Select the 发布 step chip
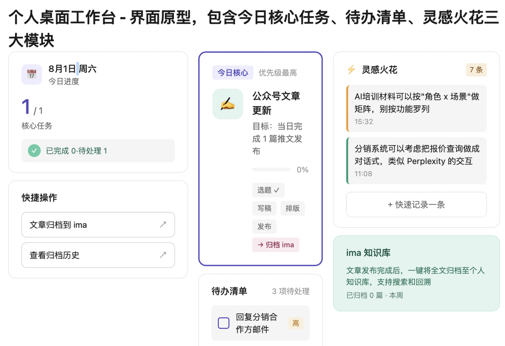Image resolution: width=505 pixels, height=346 pixels. (264, 227)
